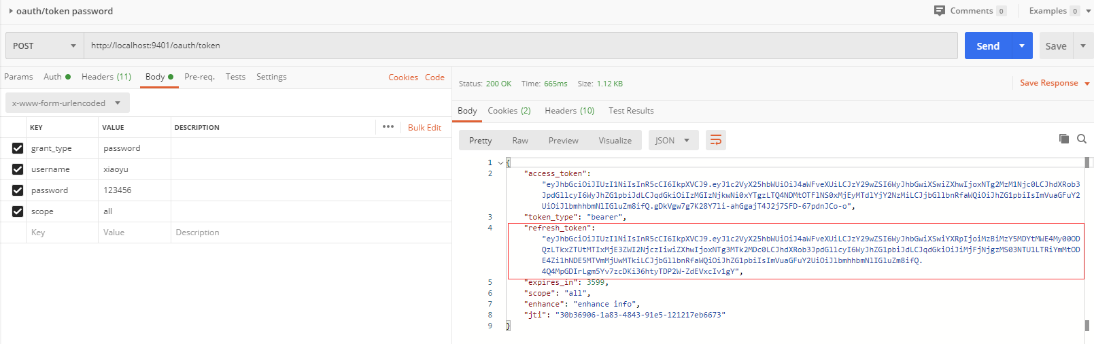Select the value cell 'xiaoyu'
1094x344 pixels.
point(135,169)
